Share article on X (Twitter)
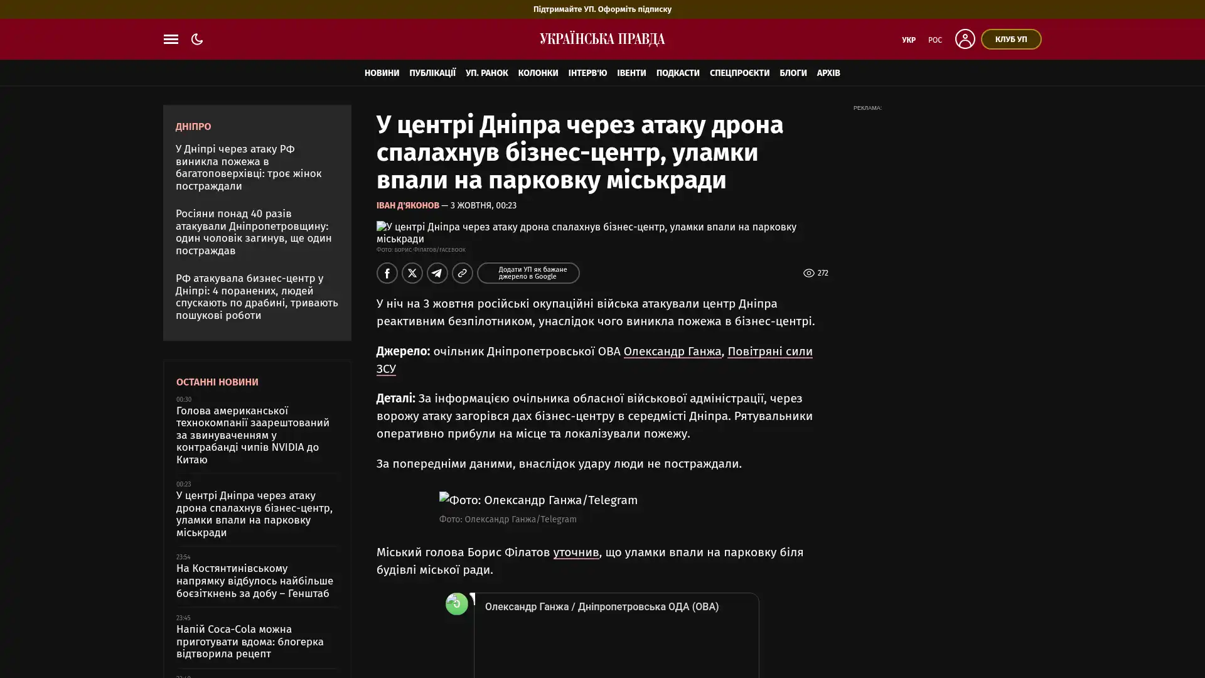The width and height of the screenshot is (1205, 678). click(x=412, y=273)
